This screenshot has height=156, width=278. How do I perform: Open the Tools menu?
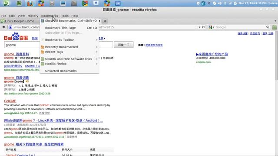coord(65,16)
